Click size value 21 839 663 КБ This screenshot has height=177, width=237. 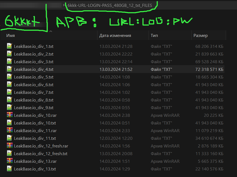(209, 54)
